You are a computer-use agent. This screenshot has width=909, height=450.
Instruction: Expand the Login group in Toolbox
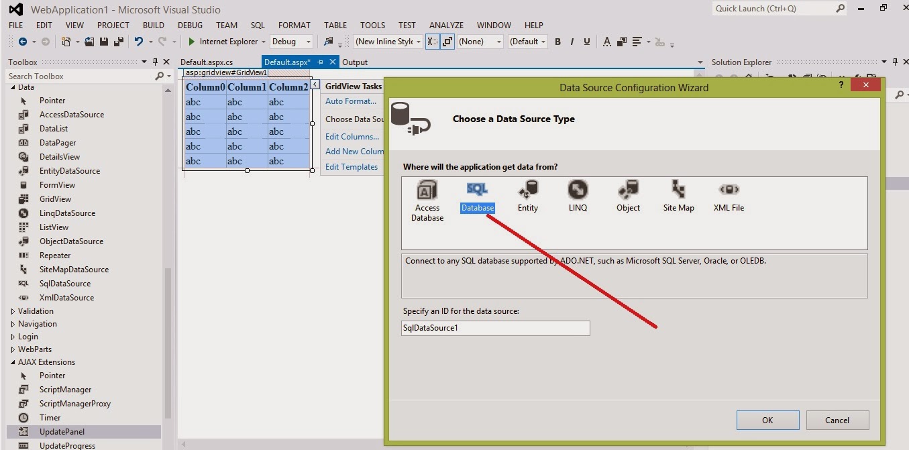[13, 337]
